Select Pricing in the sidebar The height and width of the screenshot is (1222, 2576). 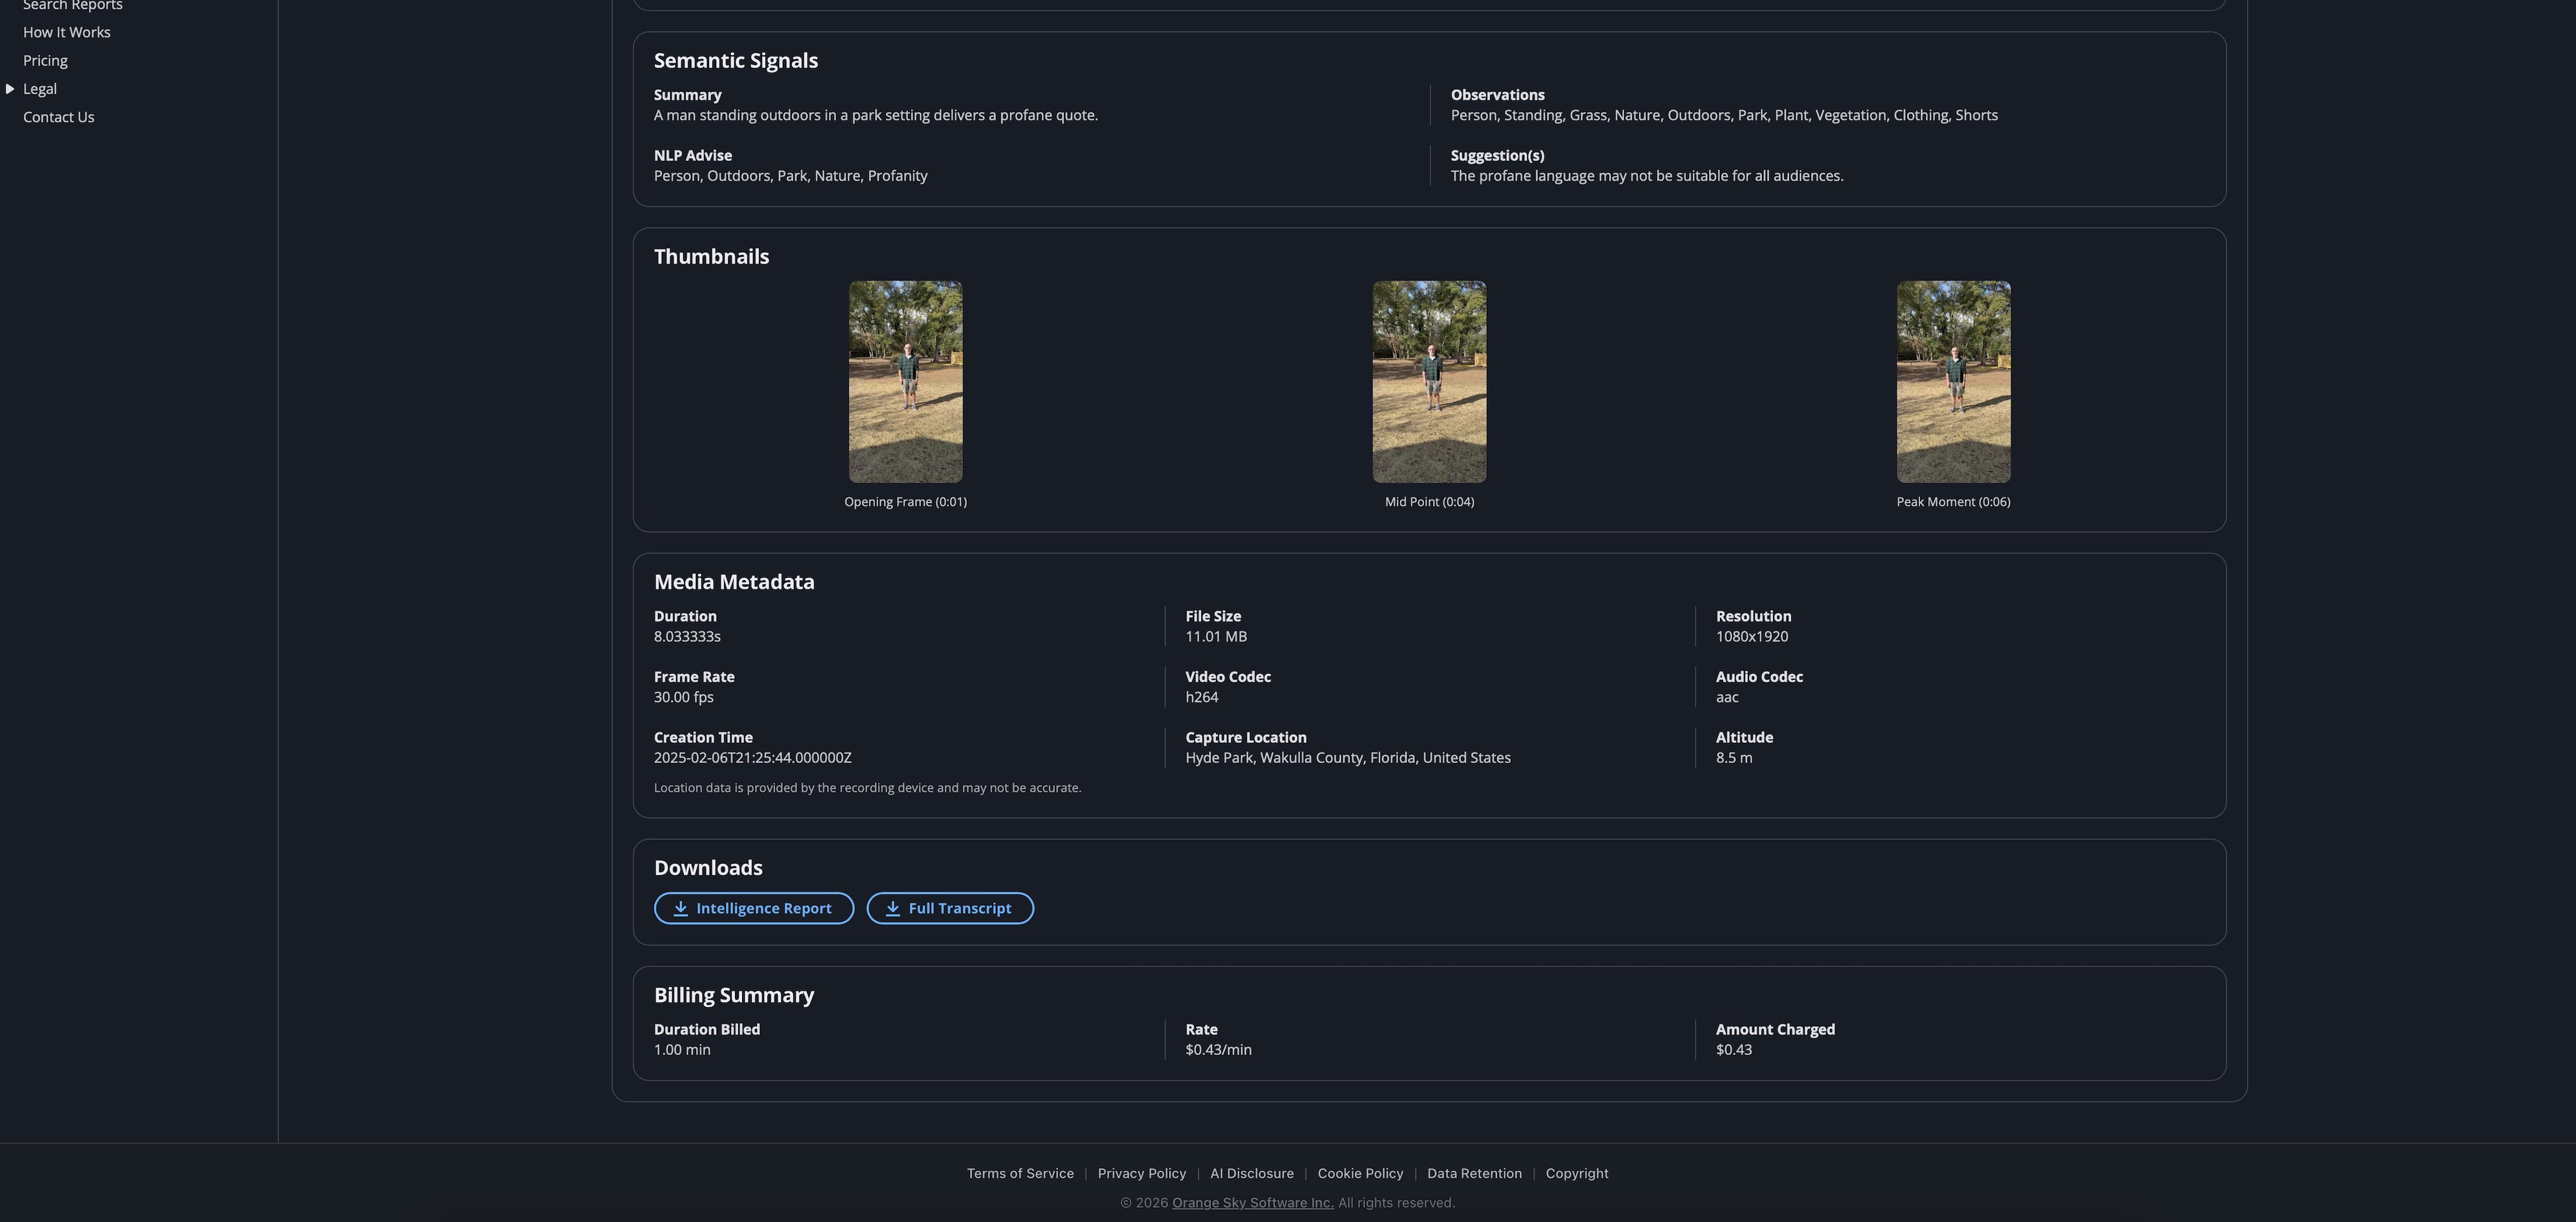point(45,60)
